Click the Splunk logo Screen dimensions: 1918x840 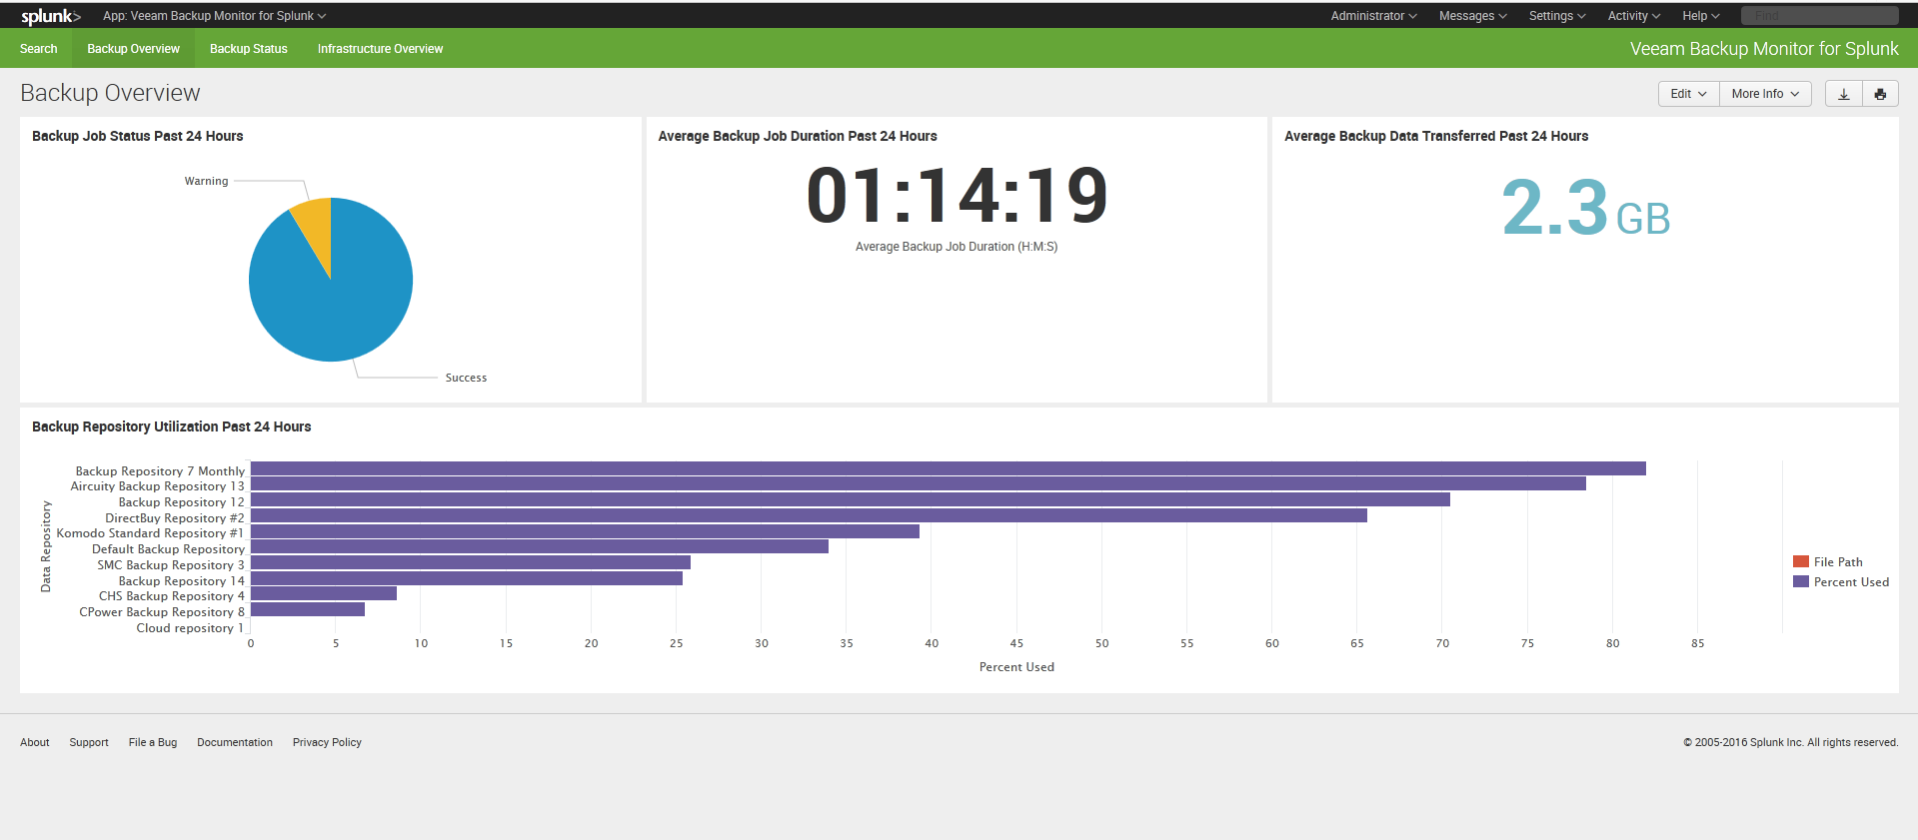pyautogui.click(x=50, y=16)
